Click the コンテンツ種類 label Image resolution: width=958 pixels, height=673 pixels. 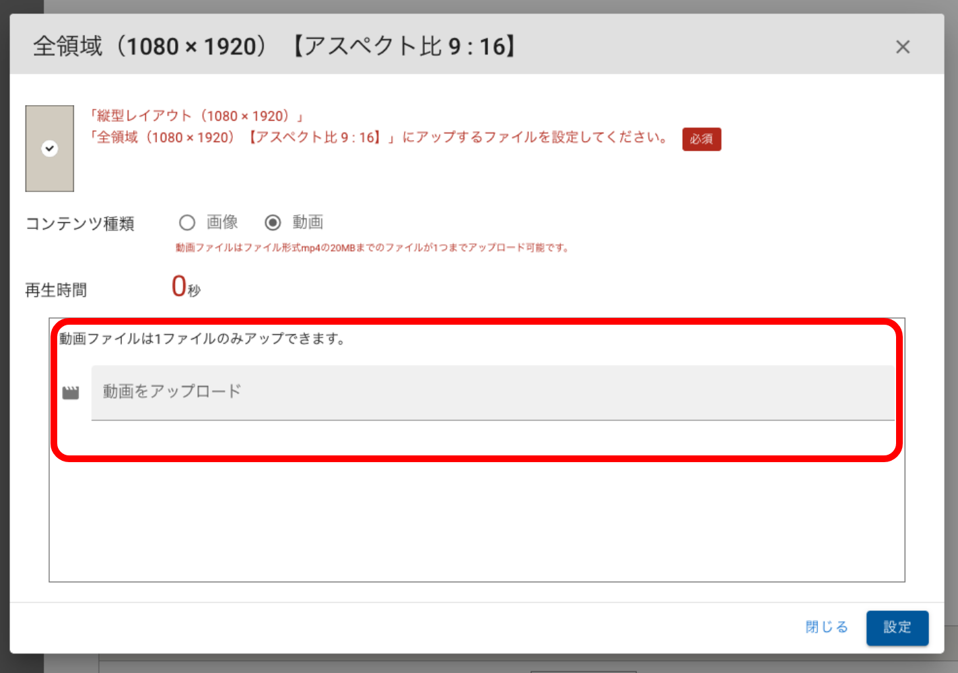(x=79, y=224)
